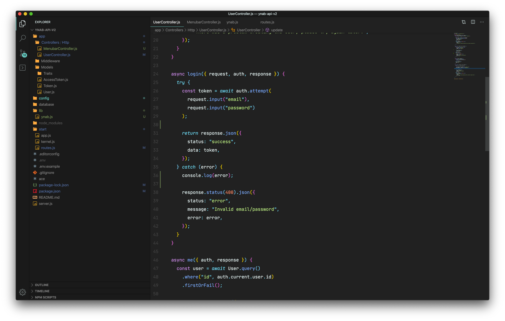Click UserController class breadcrumb symbol
The width and height of the screenshot is (505, 321).
pos(246,30)
